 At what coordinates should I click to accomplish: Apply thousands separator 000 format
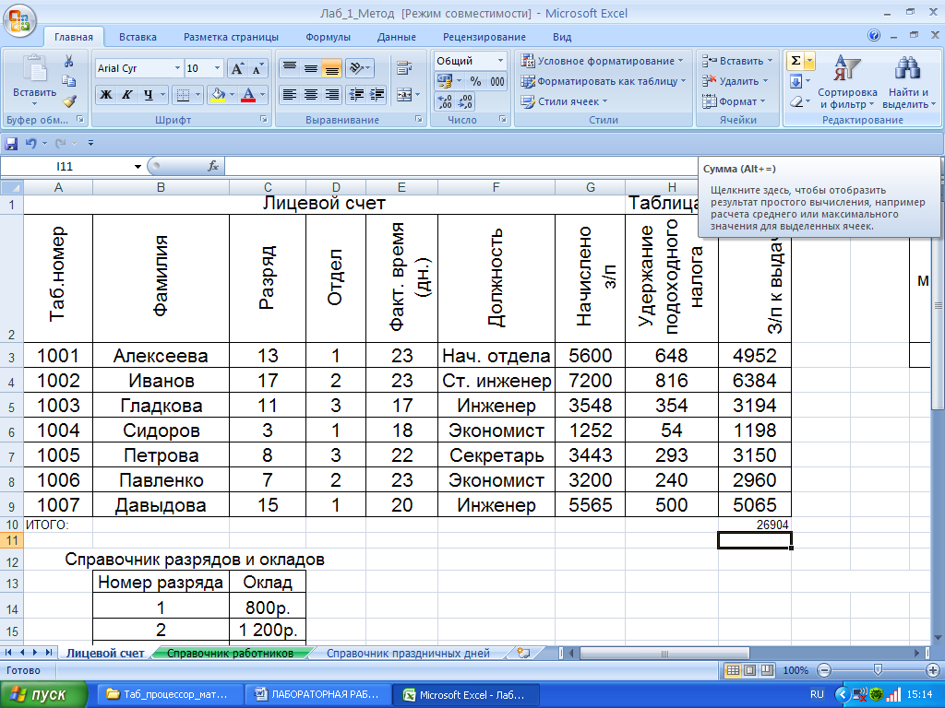pos(497,81)
